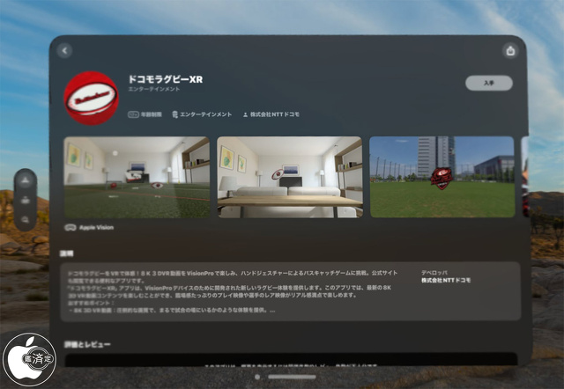Image resolution: width=564 pixels, height=389 pixels.
Task: Open the エンターテインメント category link
Action: point(203,114)
